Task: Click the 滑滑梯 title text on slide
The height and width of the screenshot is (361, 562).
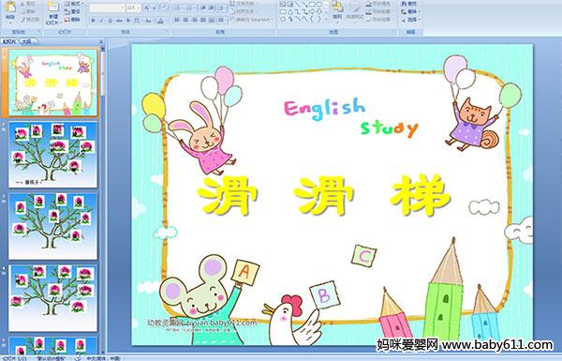Action: (324, 196)
